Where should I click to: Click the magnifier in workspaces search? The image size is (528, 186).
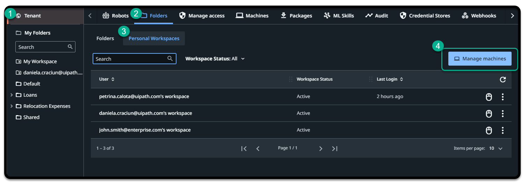[x=170, y=59]
